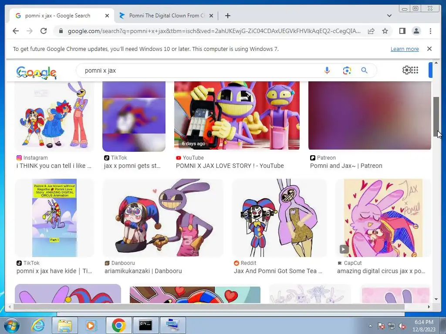This screenshot has width=446, height=334.
Task: Reload the current page
Action: pyautogui.click(x=44, y=31)
